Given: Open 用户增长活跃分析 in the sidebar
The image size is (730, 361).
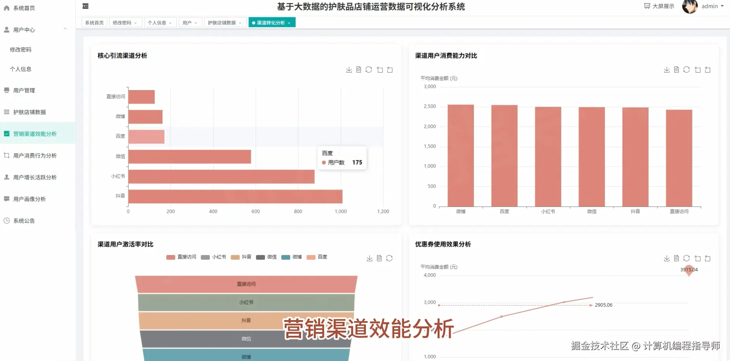Looking at the screenshot, I should [38, 177].
